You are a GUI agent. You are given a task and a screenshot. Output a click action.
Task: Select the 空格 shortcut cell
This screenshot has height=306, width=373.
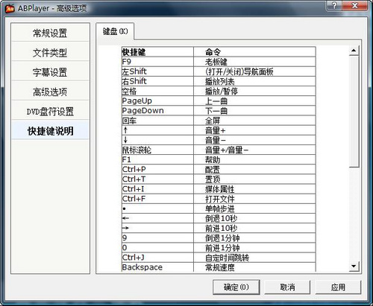point(157,91)
